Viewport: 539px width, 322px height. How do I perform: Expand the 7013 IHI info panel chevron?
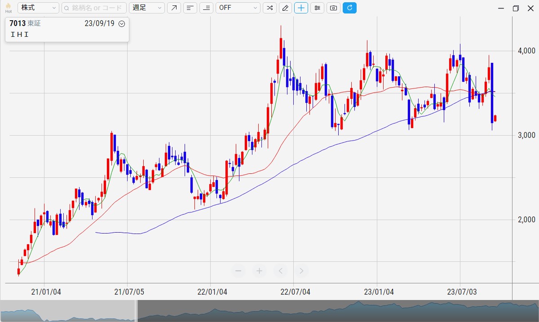(121, 24)
